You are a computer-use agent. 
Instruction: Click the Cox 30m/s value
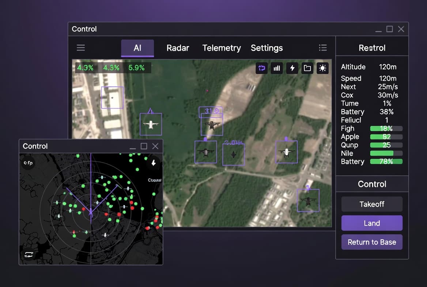pos(388,95)
